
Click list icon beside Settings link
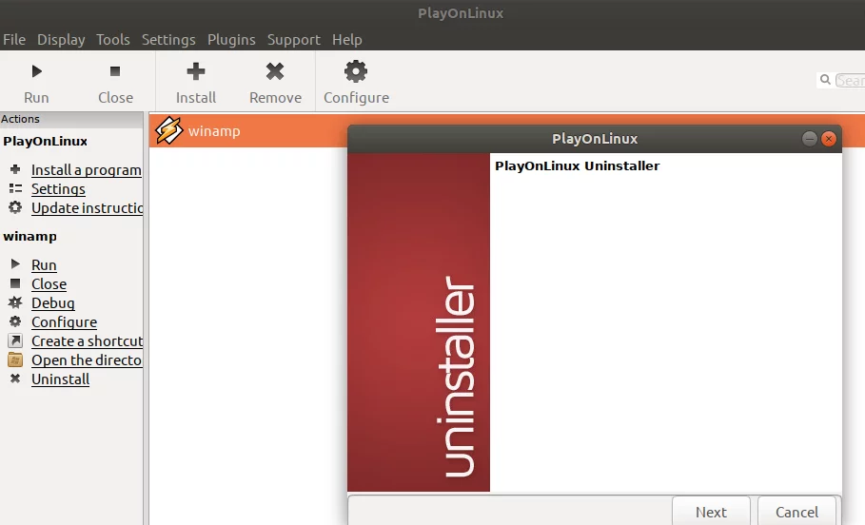15,188
